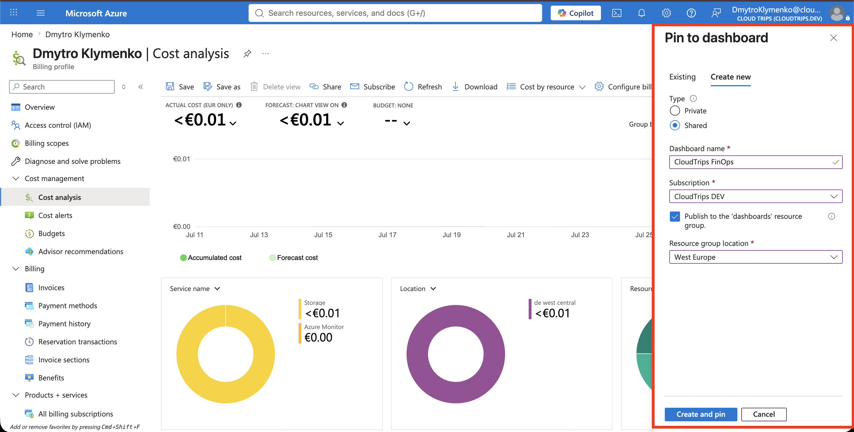Open All billing subscriptions
Image resolution: width=854 pixels, height=432 pixels.
click(75, 414)
